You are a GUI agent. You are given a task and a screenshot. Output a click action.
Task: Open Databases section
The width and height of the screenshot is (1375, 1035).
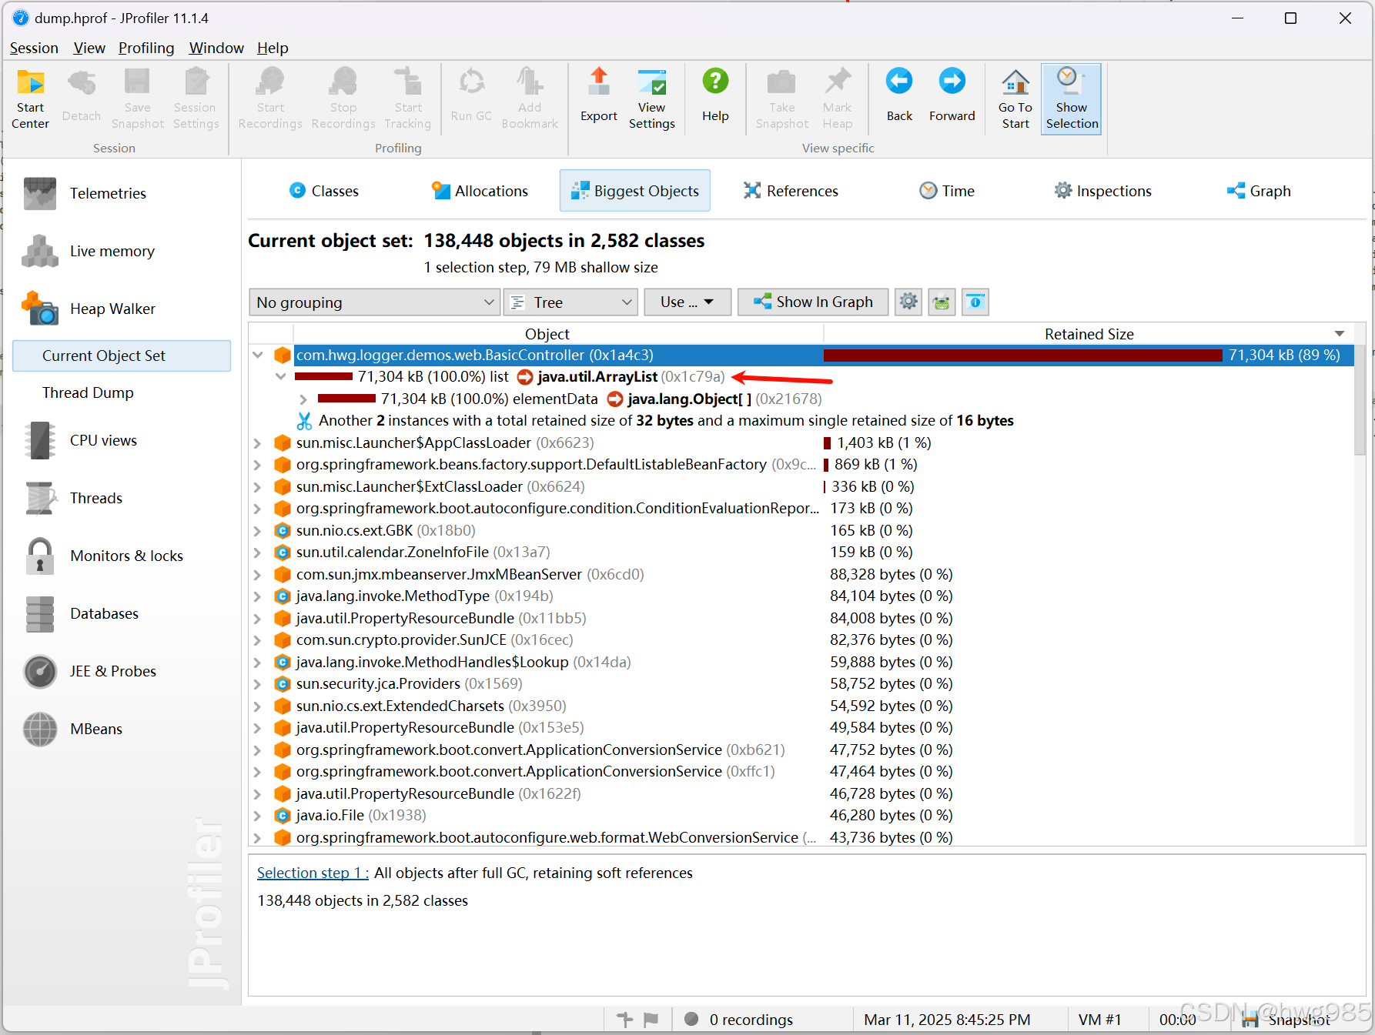pos(81,613)
